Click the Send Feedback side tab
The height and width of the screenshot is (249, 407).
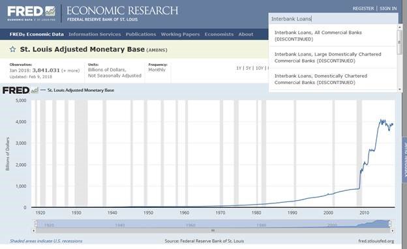click(x=404, y=160)
